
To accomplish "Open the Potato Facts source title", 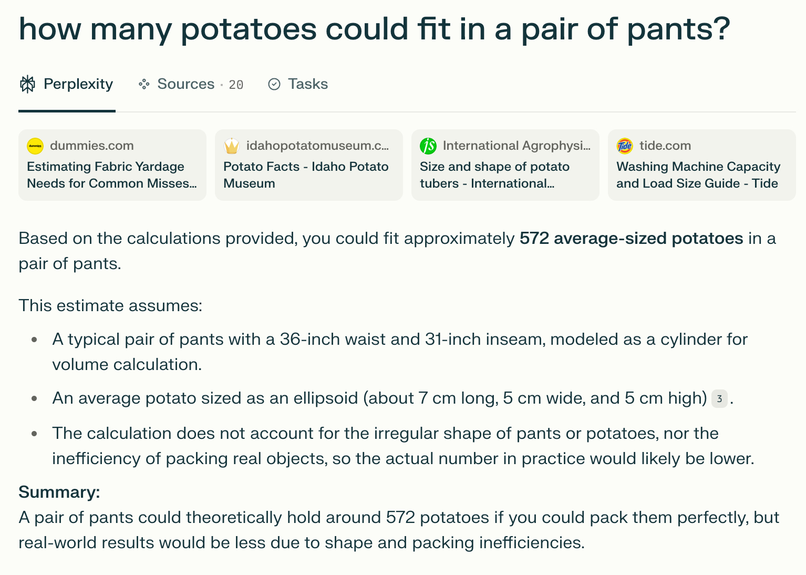I will [x=306, y=175].
